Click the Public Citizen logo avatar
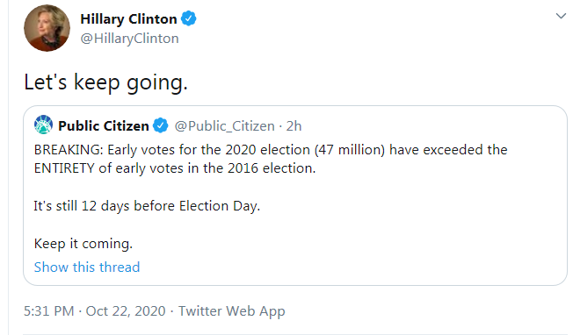The width and height of the screenshot is (573, 335). 43,125
